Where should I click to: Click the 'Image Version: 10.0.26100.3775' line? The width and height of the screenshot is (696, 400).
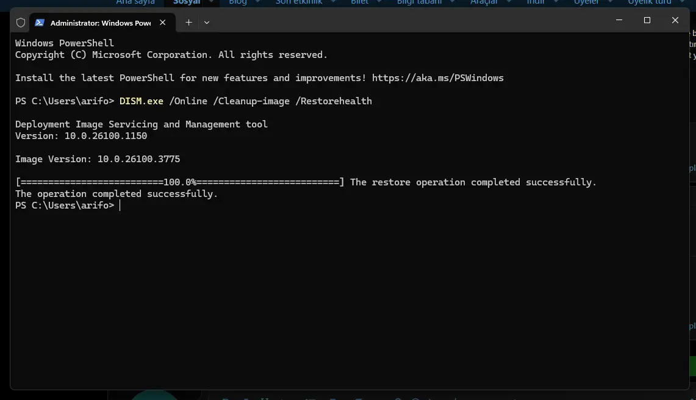[x=98, y=159]
